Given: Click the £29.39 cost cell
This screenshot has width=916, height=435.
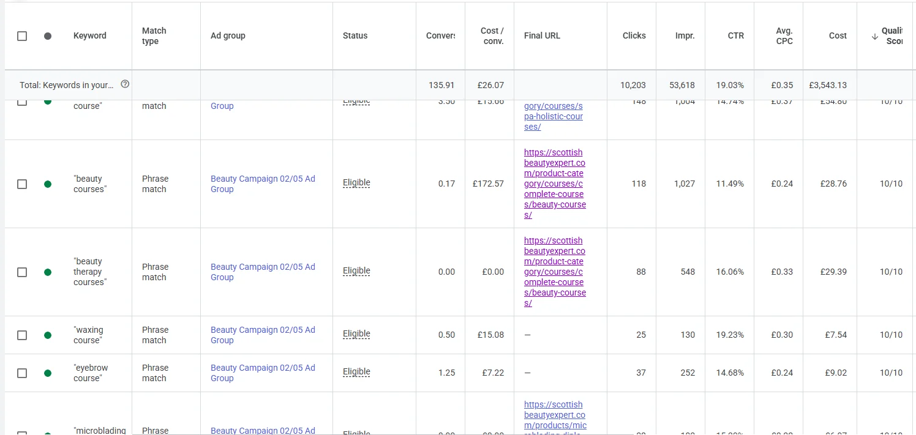Looking at the screenshot, I should coord(833,272).
